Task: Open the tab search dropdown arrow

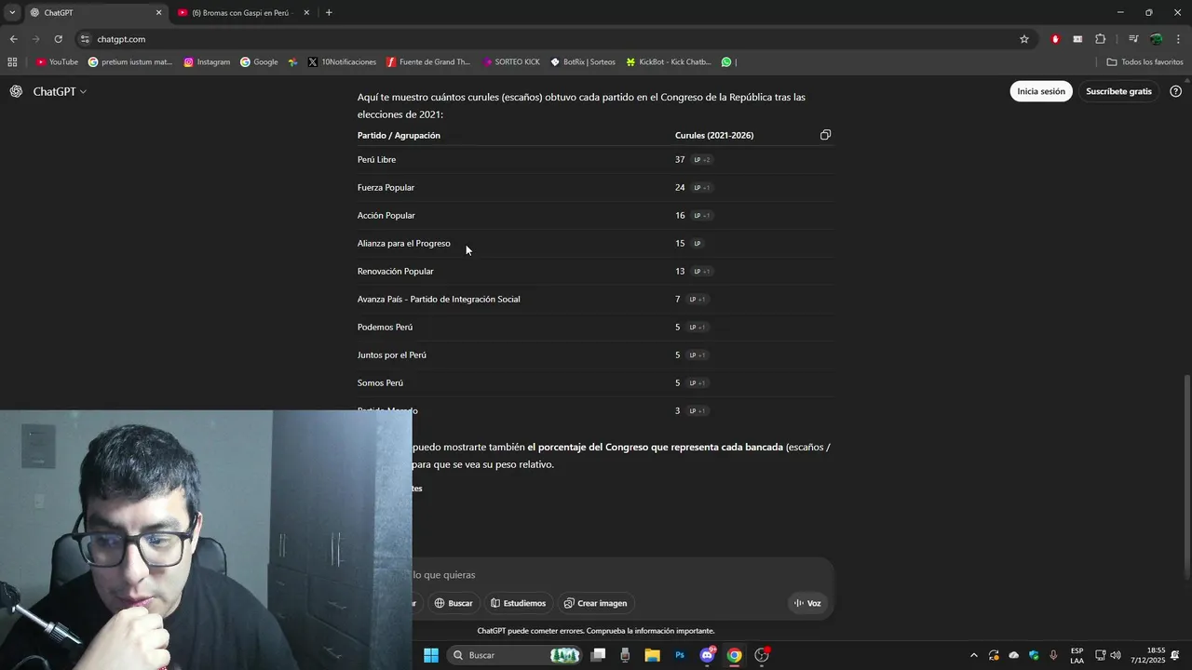Action: 12,13
